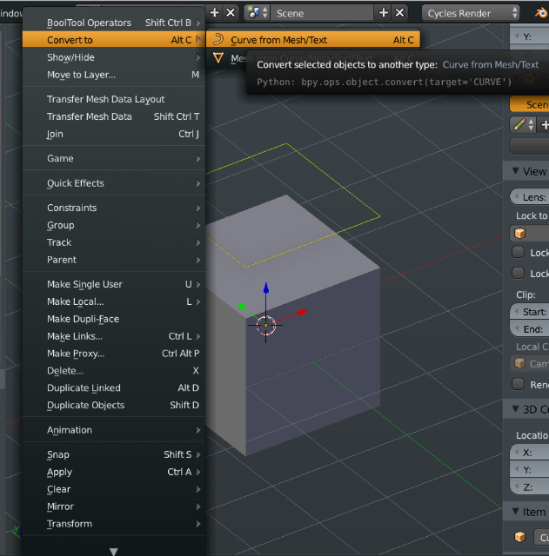Image resolution: width=549 pixels, height=556 pixels.
Task: Open Make Single User submenu
Action: [x=114, y=284]
